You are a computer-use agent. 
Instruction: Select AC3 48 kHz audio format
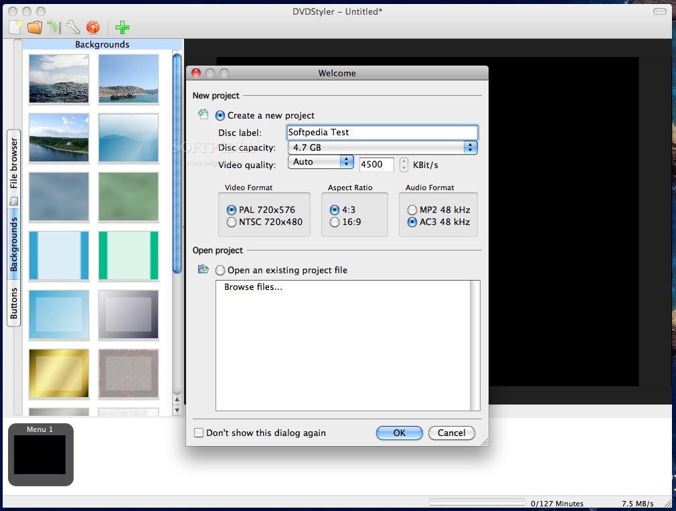(412, 222)
